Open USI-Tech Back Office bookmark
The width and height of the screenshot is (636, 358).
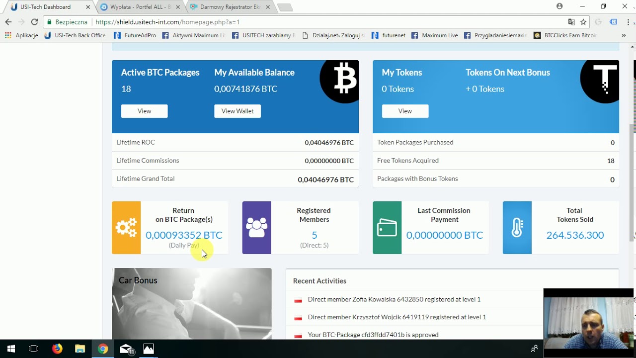tap(75, 35)
